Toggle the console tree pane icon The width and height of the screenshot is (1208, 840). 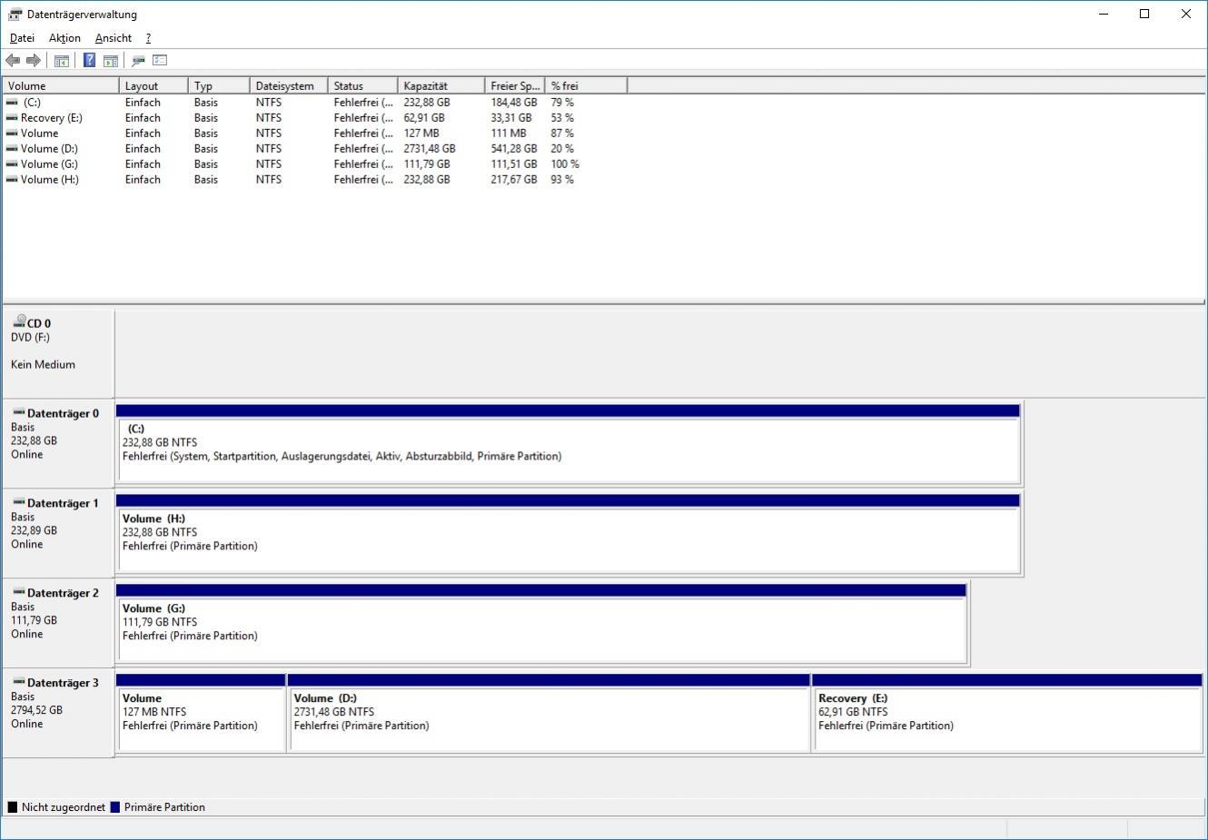point(62,61)
